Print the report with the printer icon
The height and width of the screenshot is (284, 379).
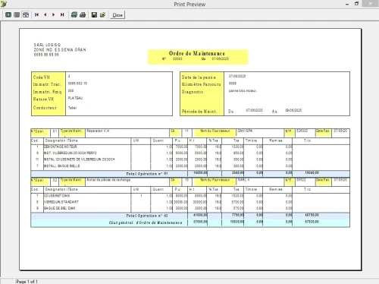click(83, 14)
